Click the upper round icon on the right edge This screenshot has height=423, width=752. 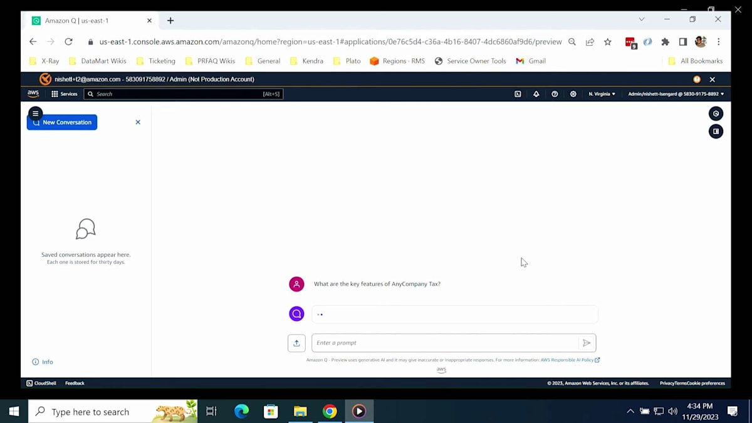716,113
